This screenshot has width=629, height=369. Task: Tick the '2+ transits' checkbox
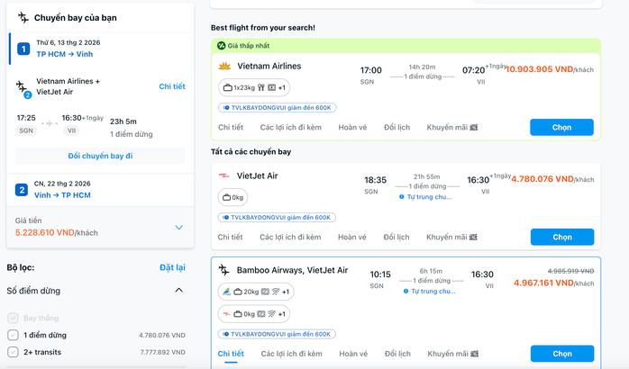click(13, 352)
